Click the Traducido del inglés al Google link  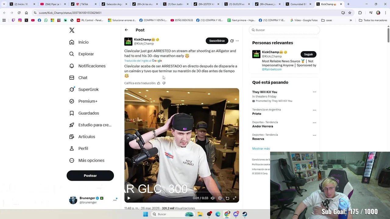(x=143, y=61)
